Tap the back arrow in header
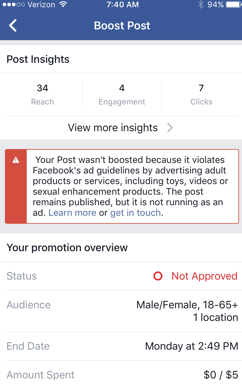The height and width of the screenshot is (389, 242). 13,25
